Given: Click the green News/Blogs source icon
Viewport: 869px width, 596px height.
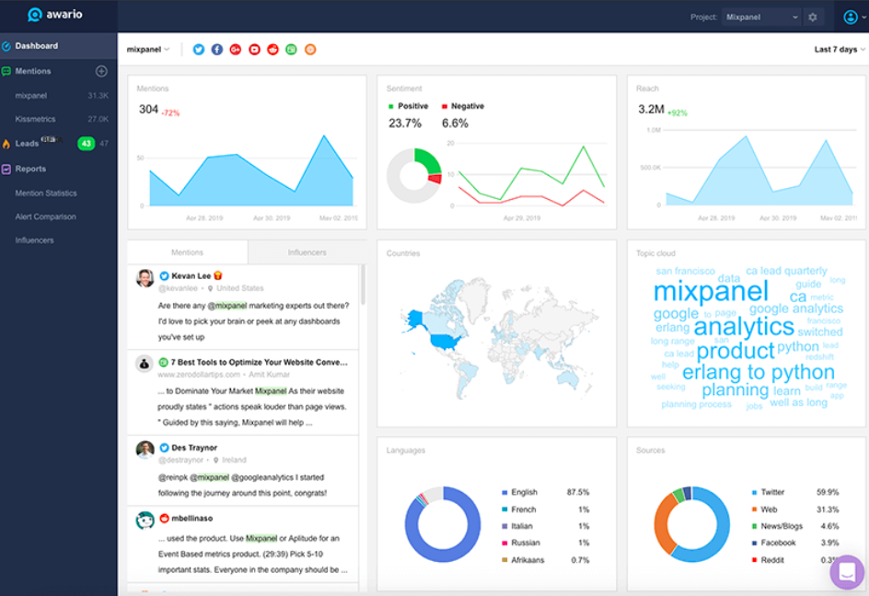Looking at the screenshot, I should (x=292, y=50).
